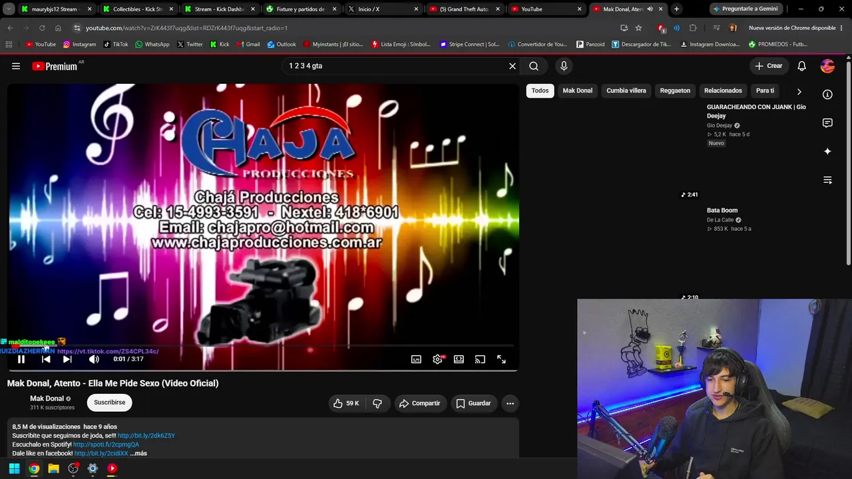Start voice search with the microphone icon
852x479 pixels.
pyautogui.click(x=564, y=66)
